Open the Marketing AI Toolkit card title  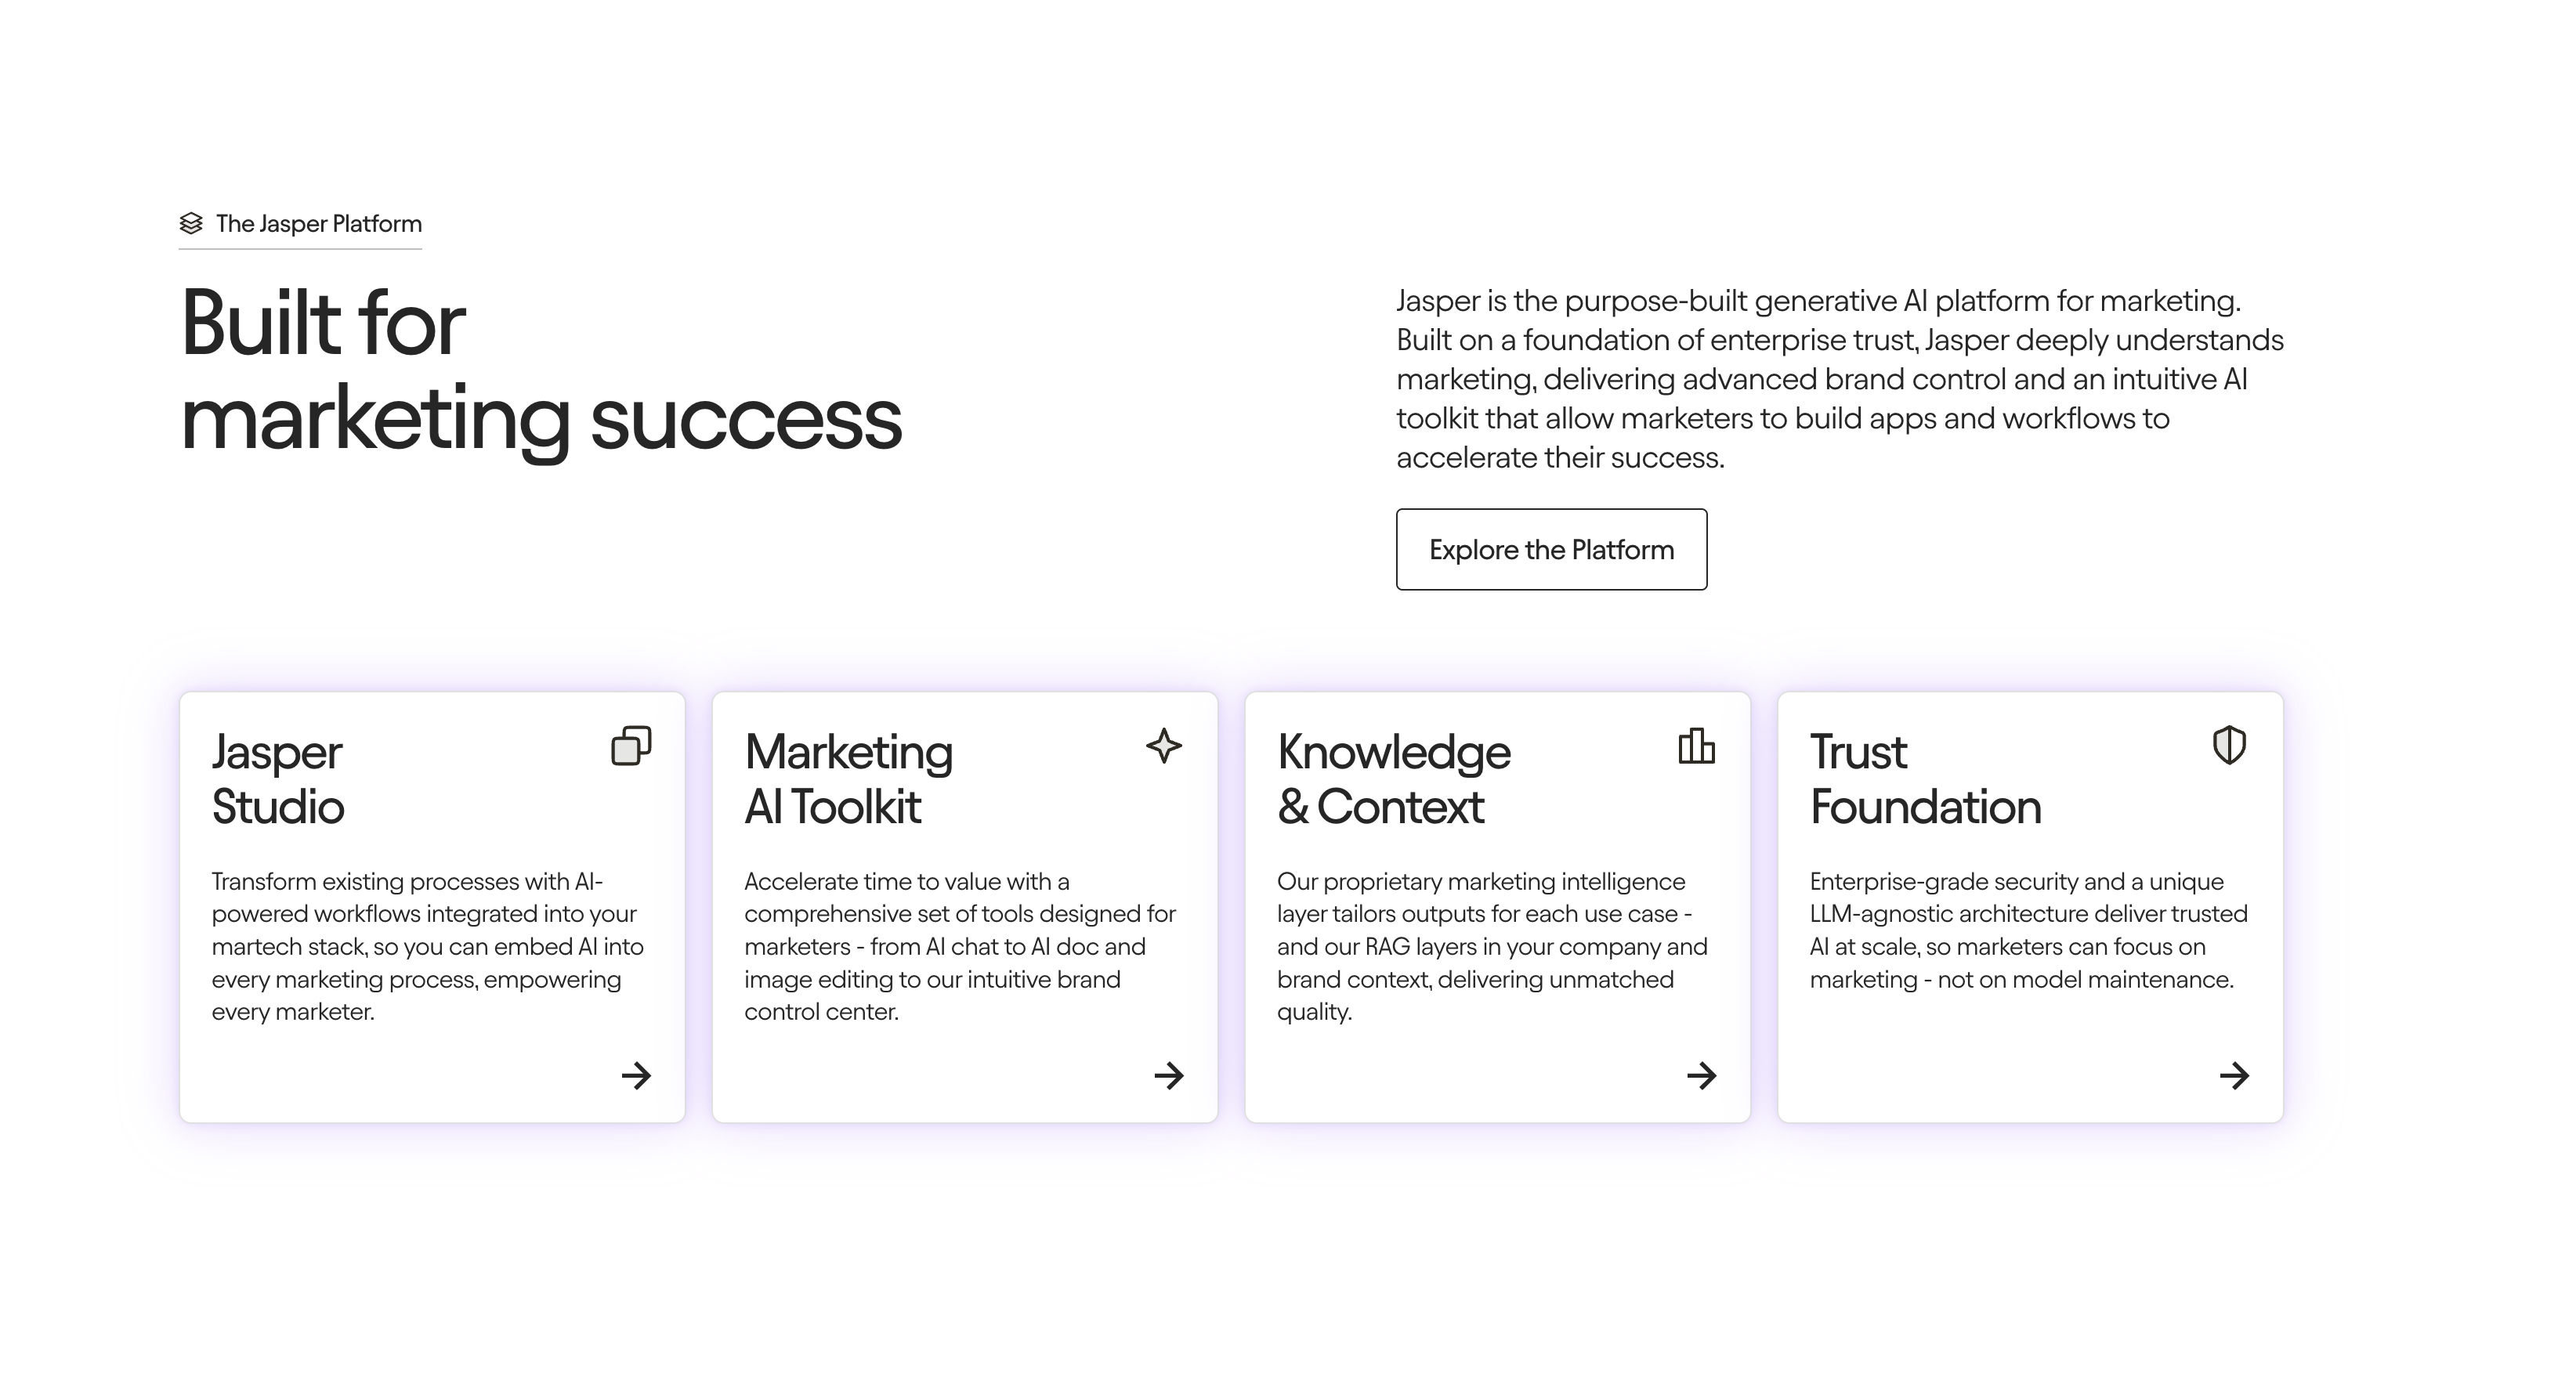pyautogui.click(x=848, y=779)
